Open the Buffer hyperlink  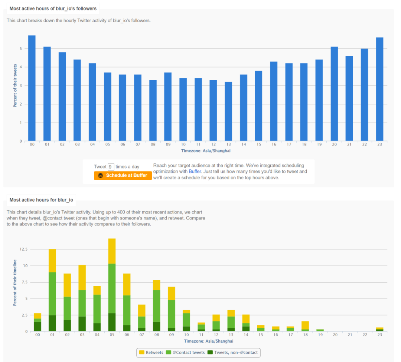point(195,172)
